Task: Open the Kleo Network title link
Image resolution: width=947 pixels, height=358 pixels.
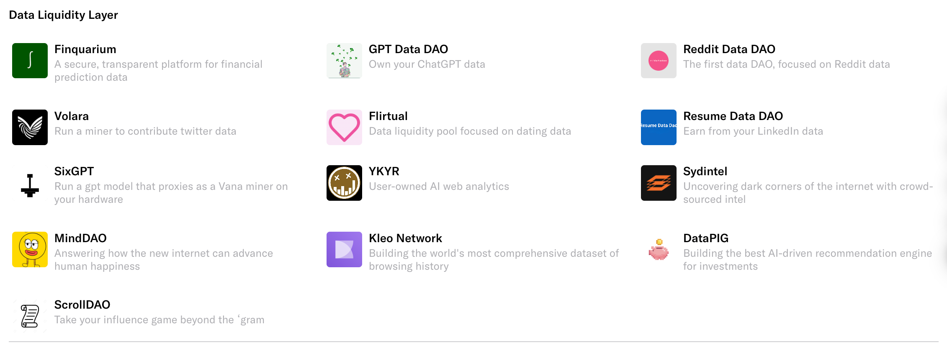Action: [x=405, y=238]
